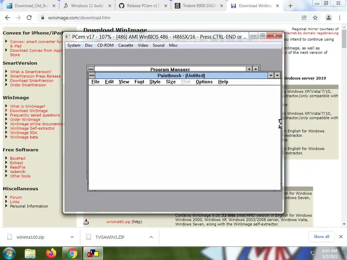This screenshot has width=347, height=260.
Task: Open What is SmartVersion? link
Action: coord(30,72)
